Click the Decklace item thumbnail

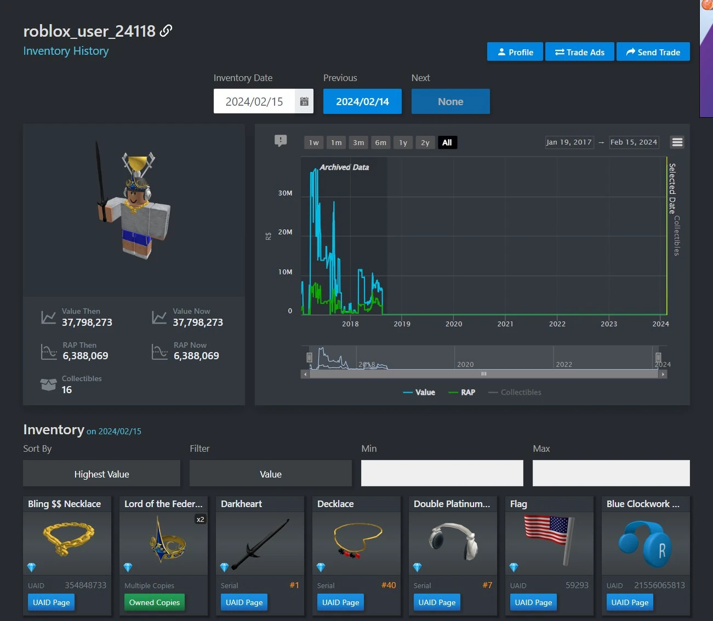pyautogui.click(x=357, y=539)
